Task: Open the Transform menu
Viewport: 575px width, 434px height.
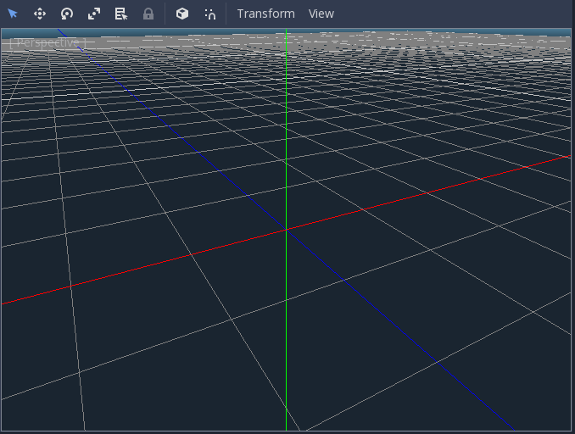Action: (265, 14)
